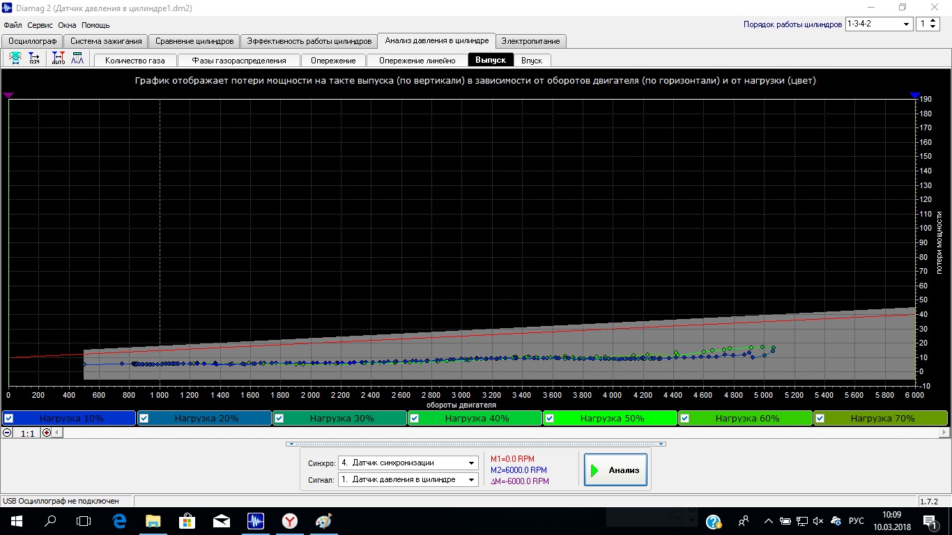Uncheck the Нагрузка 10% checkbox
Viewport: 952px width, 535px height.
point(8,418)
